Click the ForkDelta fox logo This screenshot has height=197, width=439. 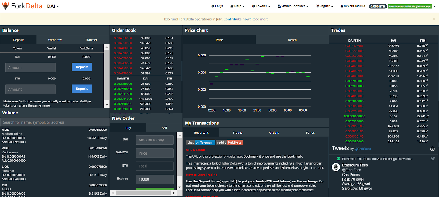[x=5, y=6]
